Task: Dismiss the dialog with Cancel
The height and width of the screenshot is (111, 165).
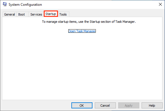Action: pos(105,106)
